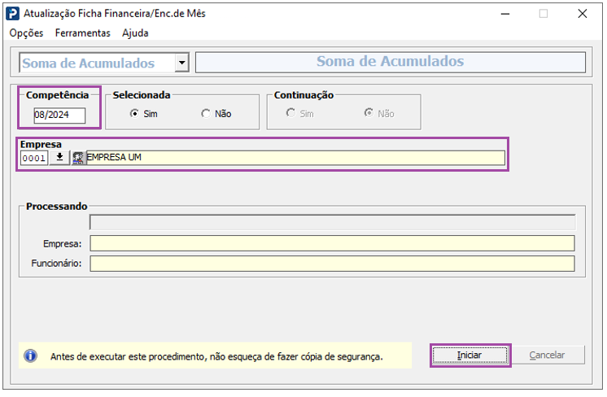Click the company search icon beside EMPRESA UM
The image size is (607, 397).
point(78,158)
